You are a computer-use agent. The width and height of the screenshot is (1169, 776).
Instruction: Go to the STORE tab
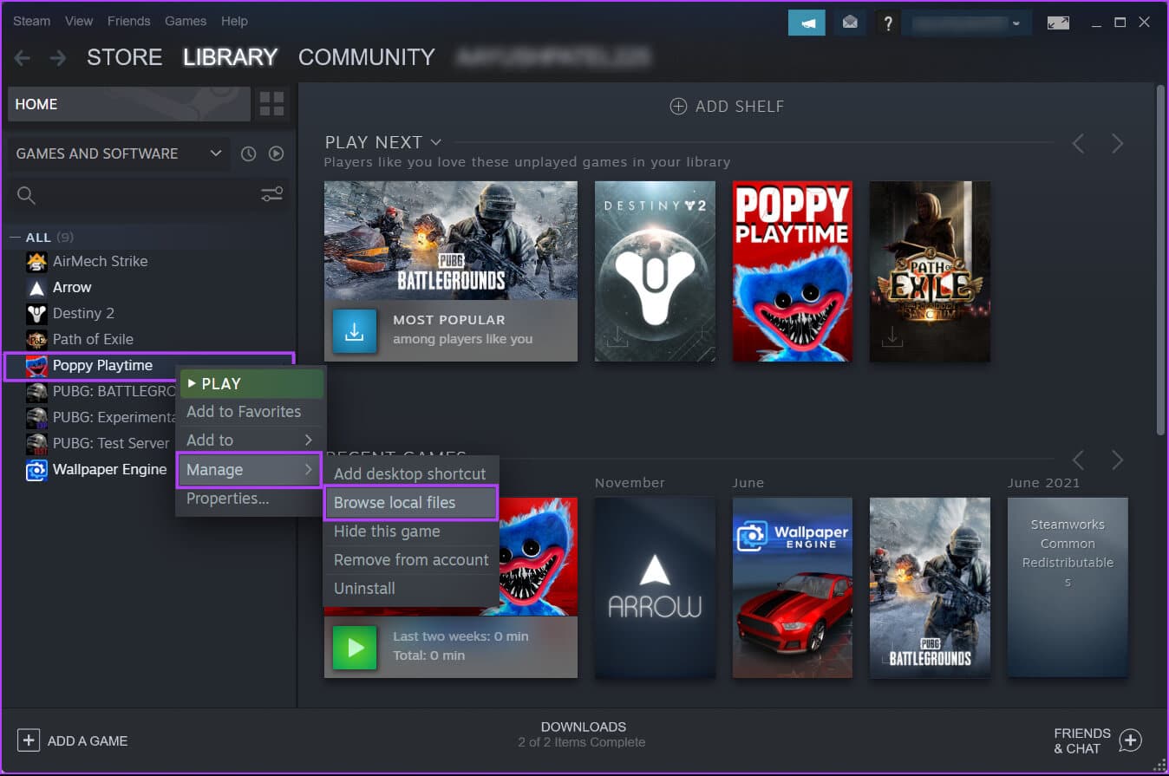(124, 57)
